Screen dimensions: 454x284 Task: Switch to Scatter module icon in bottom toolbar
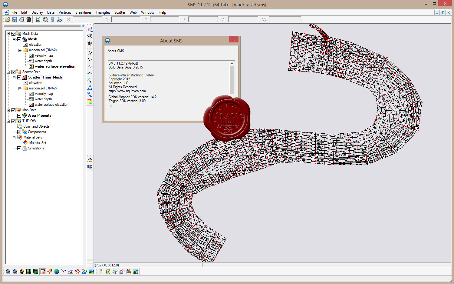tap(43, 272)
